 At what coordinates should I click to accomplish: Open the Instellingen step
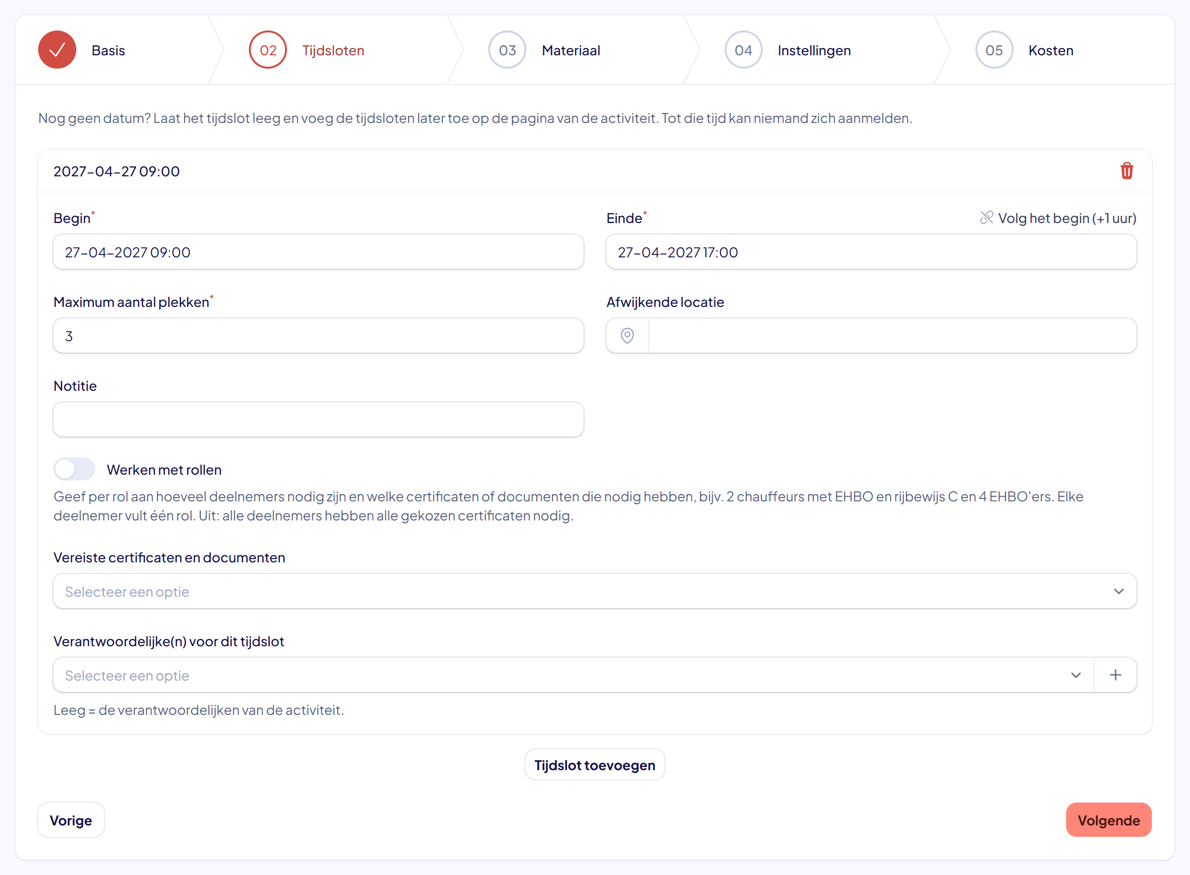click(814, 51)
